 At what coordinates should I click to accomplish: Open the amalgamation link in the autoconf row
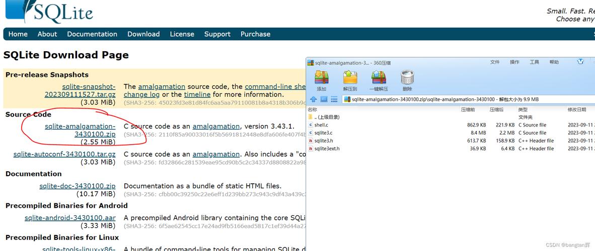[x=216, y=154]
